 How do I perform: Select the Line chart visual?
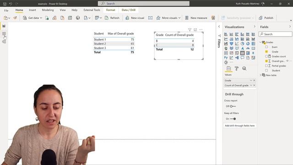click(x=226, y=39)
